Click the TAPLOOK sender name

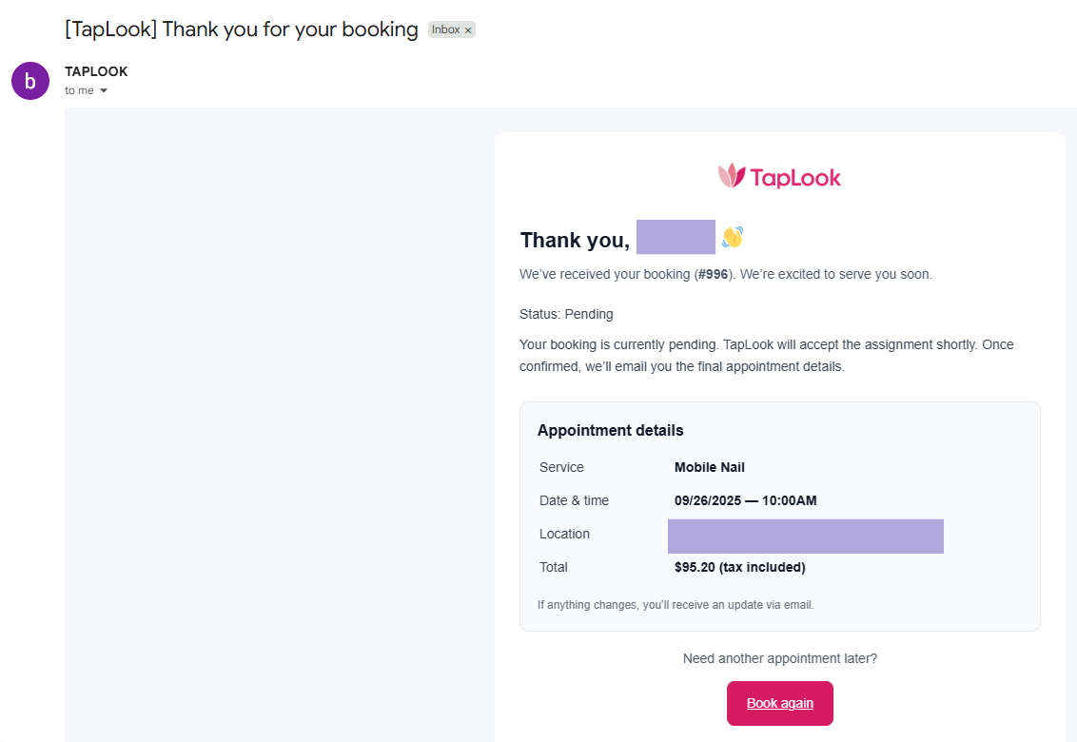coord(95,70)
